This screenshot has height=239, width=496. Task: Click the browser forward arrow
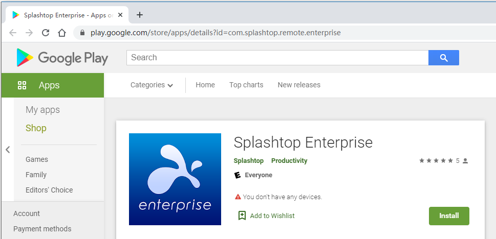click(x=29, y=33)
